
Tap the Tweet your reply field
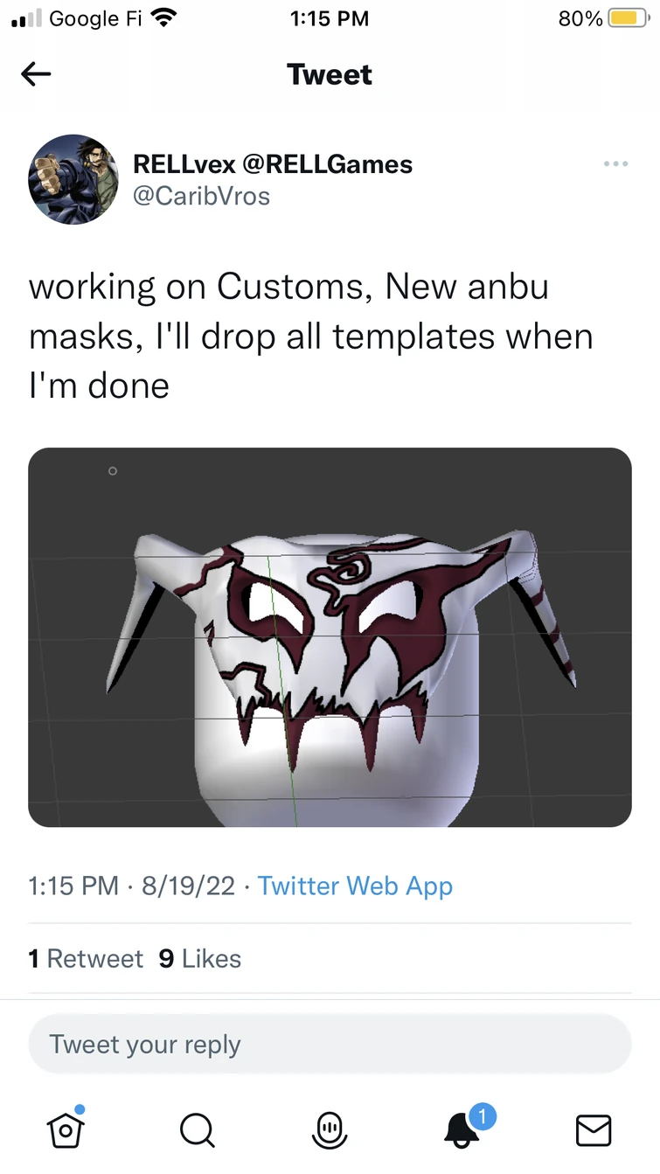click(x=330, y=1044)
